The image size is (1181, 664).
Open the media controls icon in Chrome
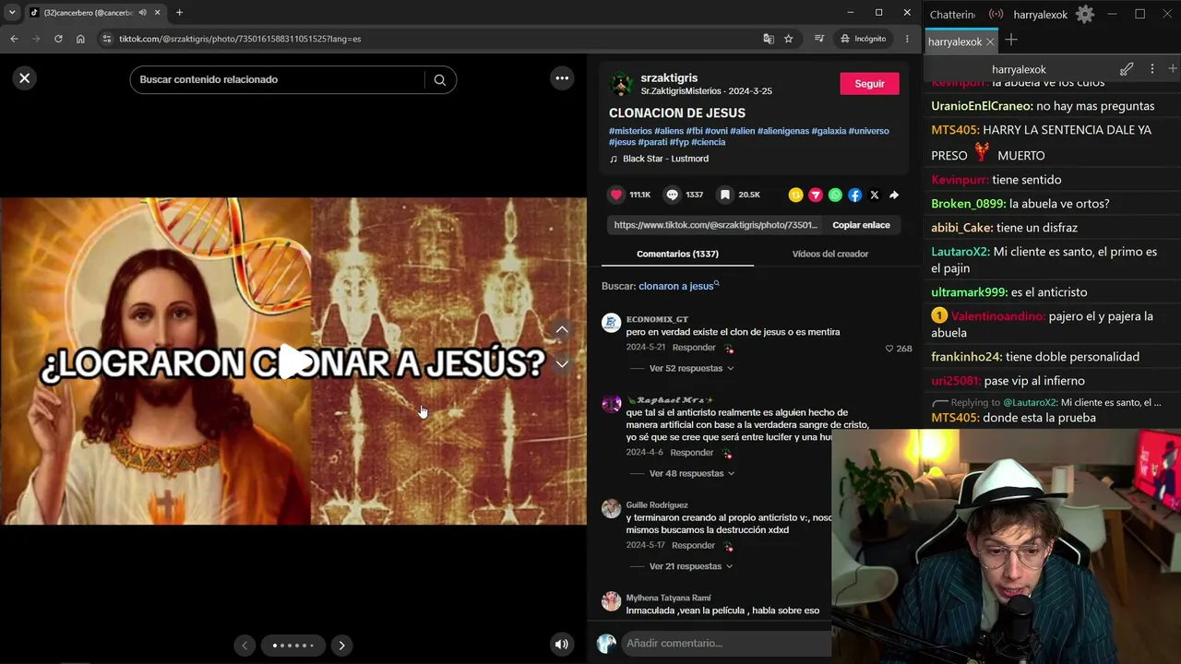pyautogui.click(x=819, y=39)
